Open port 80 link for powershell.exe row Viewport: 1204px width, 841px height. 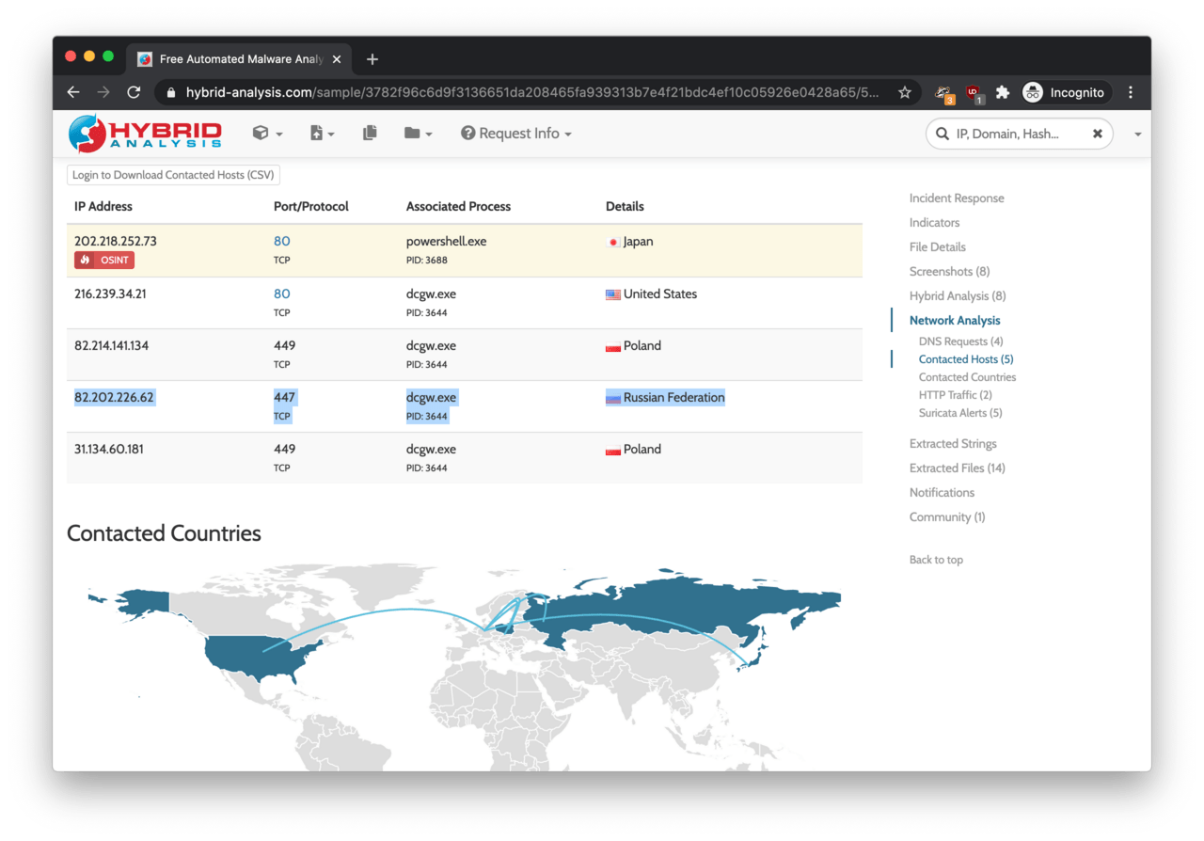click(282, 242)
